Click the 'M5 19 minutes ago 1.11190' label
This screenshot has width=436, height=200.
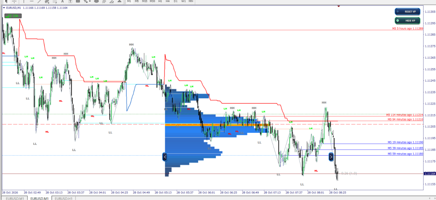(405, 142)
